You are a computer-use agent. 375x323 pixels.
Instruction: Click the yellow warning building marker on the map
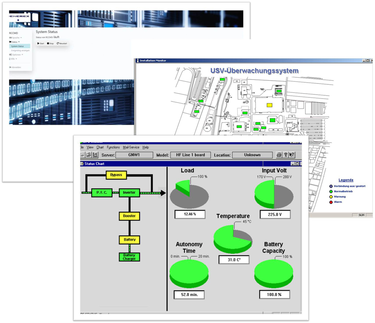[x=269, y=105]
